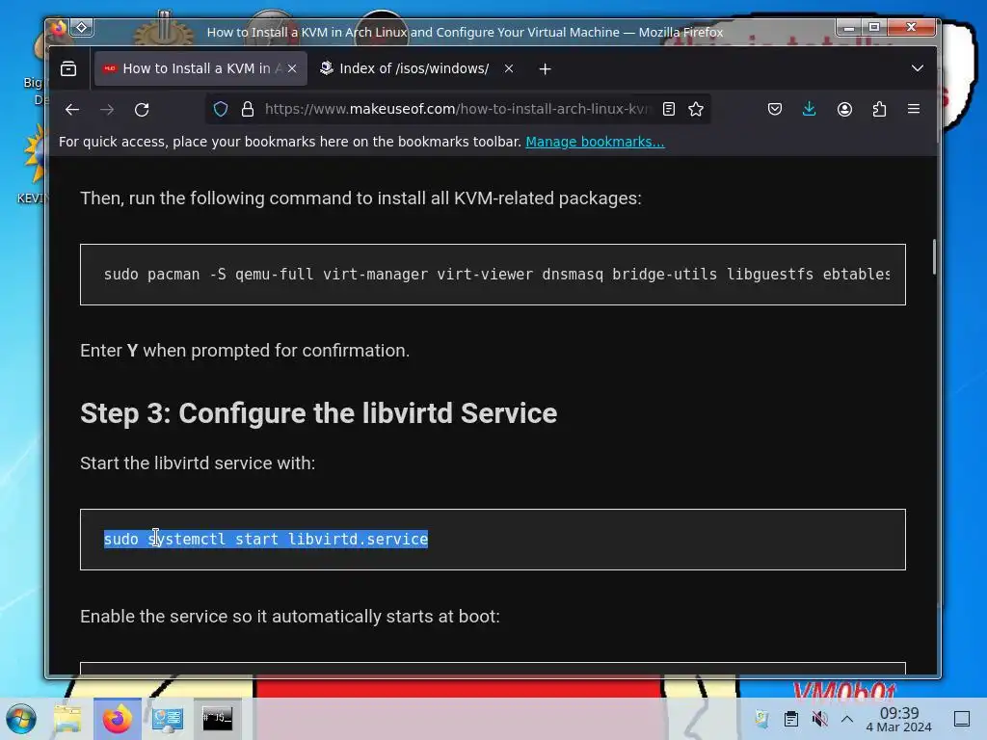Click 'Enter Y when prompted for confirmation' text
The height and width of the screenshot is (740, 987).
click(245, 351)
